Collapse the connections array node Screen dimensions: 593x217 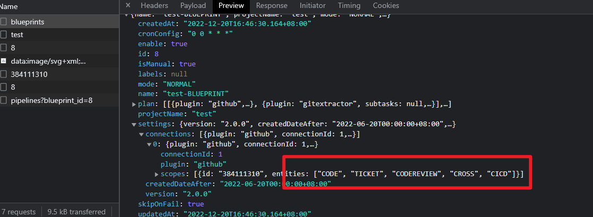(x=142, y=134)
